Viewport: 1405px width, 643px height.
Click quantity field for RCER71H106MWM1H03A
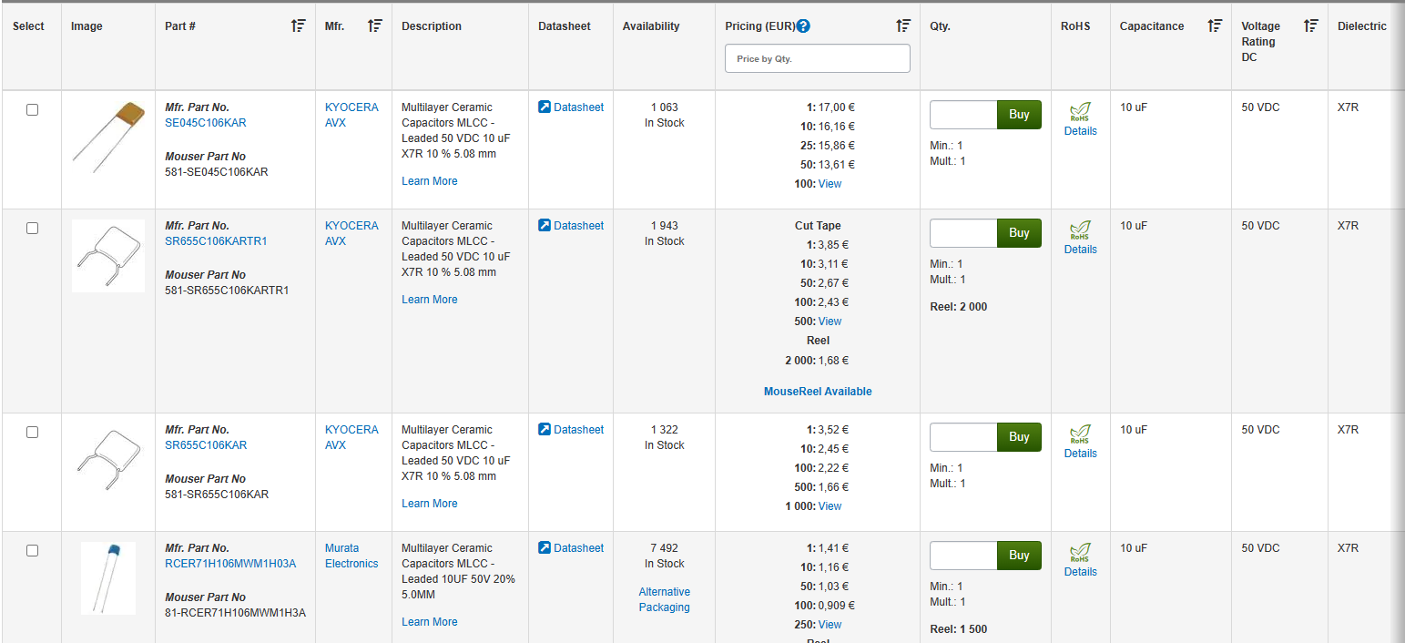[963, 556]
